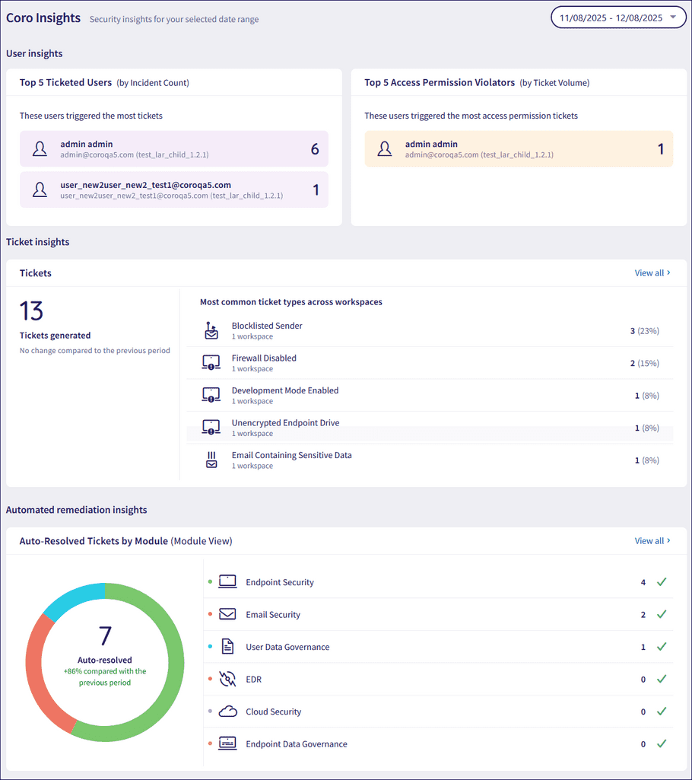The height and width of the screenshot is (780, 692).
Task: Click the EDR module icon
Action: pyautogui.click(x=227, y=679)
